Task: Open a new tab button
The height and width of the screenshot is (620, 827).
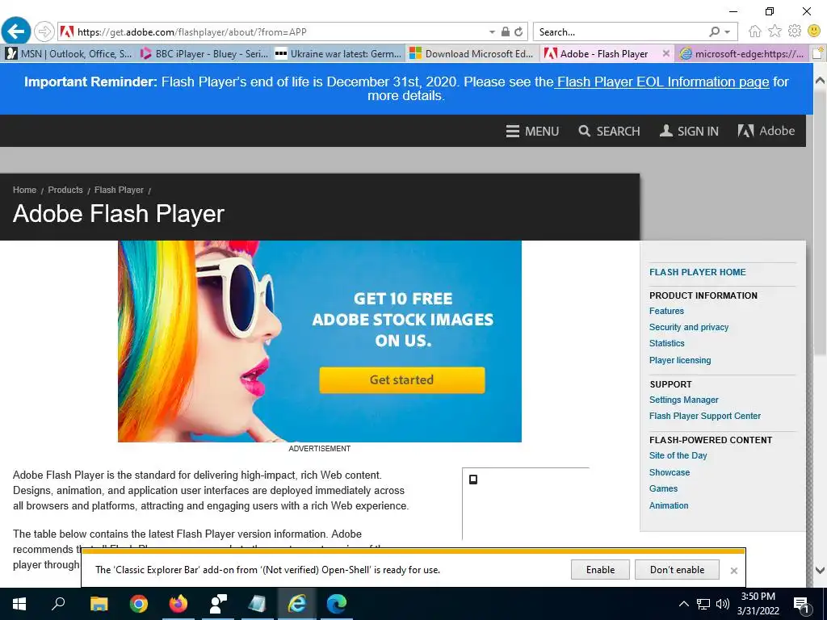Action: (817, 53)
